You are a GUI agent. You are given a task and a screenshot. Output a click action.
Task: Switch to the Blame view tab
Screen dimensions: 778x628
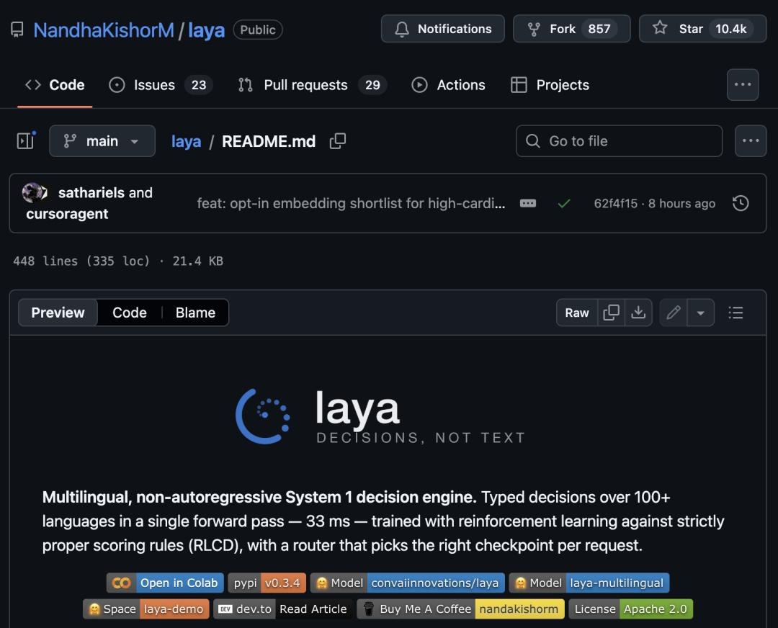(195, 313)
